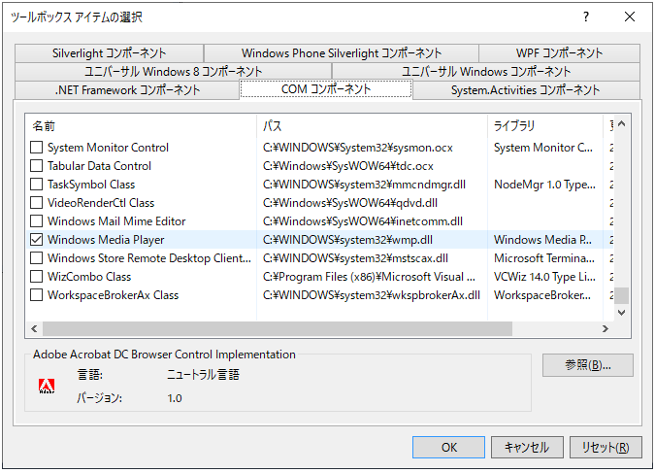Sort list by パス column header

tap(372, 125)
